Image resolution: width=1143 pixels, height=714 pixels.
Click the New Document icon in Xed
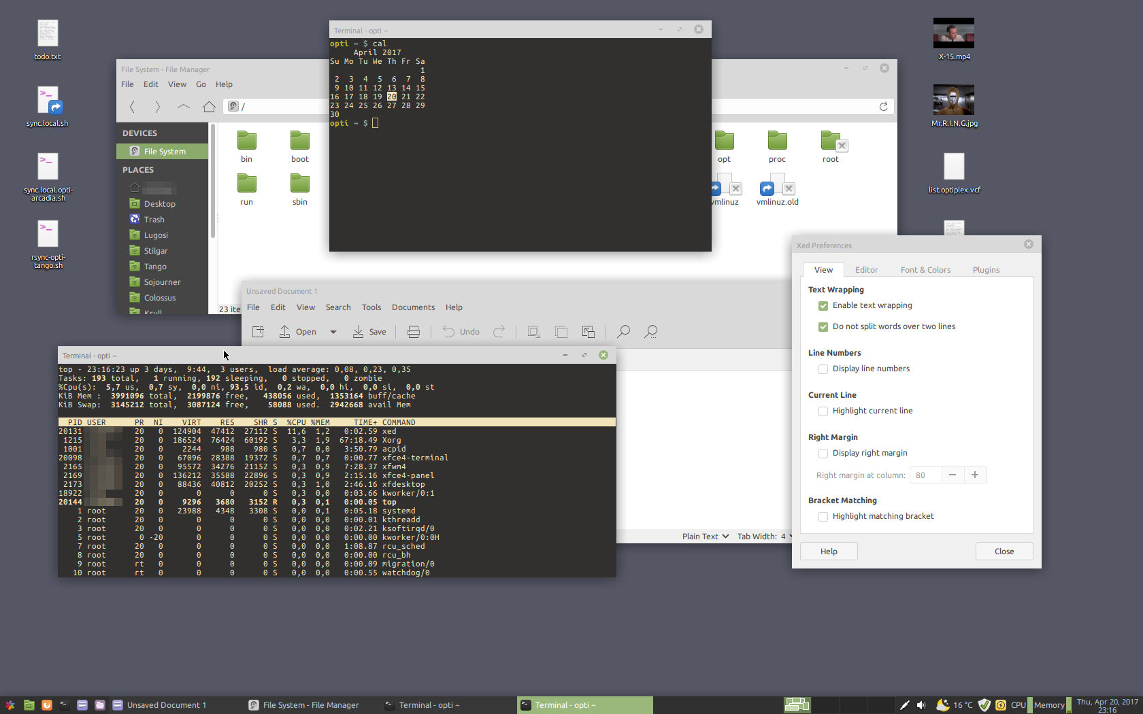pos(258,332)
